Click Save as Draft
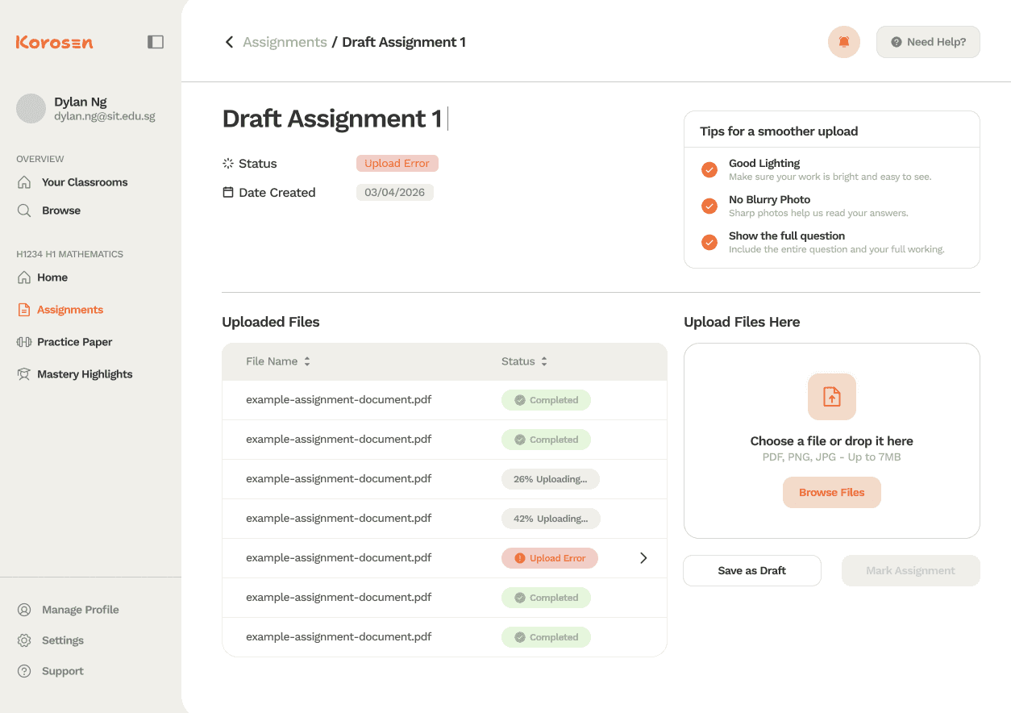Image resolution: width=1011 pixels, height=713 pixels. click(751, 570)
